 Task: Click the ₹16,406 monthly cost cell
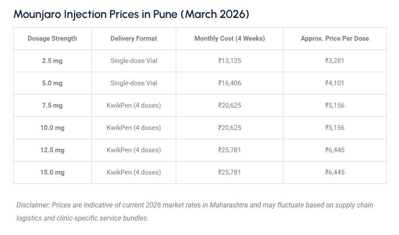tap(229, 83)
